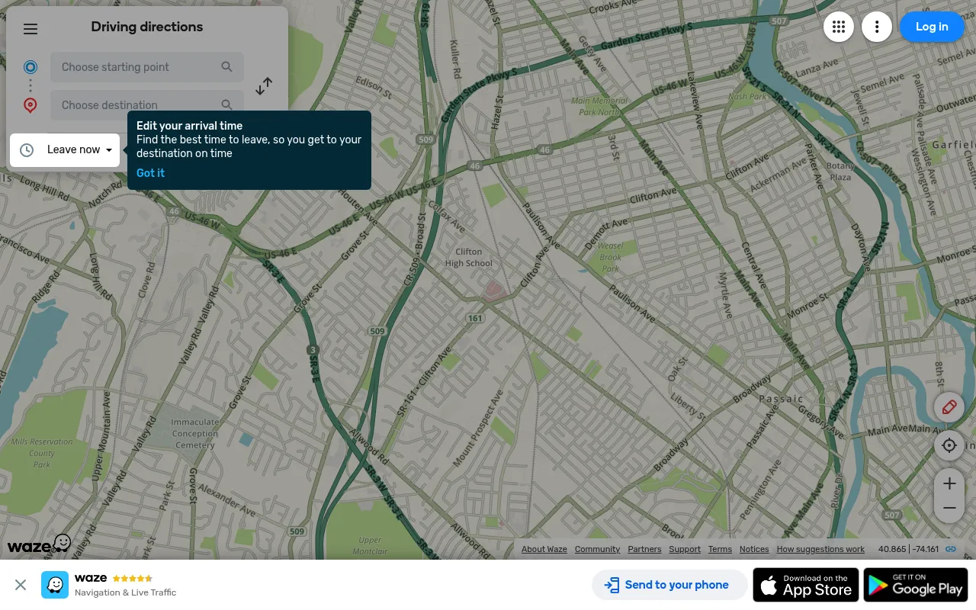
Task: Open the About Waze link
Action: coord(544,549)
